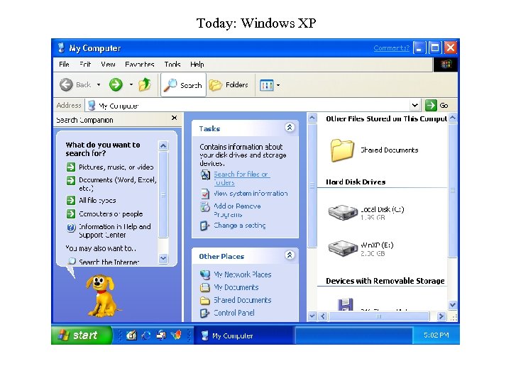Click My Computer taskbar button
The image size is (511, 383).
[243, 335]
